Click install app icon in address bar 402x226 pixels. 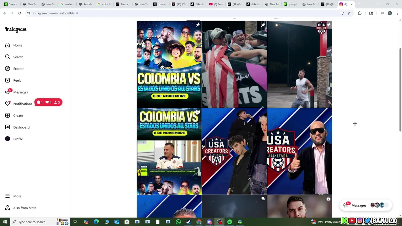tap(342, 13)
